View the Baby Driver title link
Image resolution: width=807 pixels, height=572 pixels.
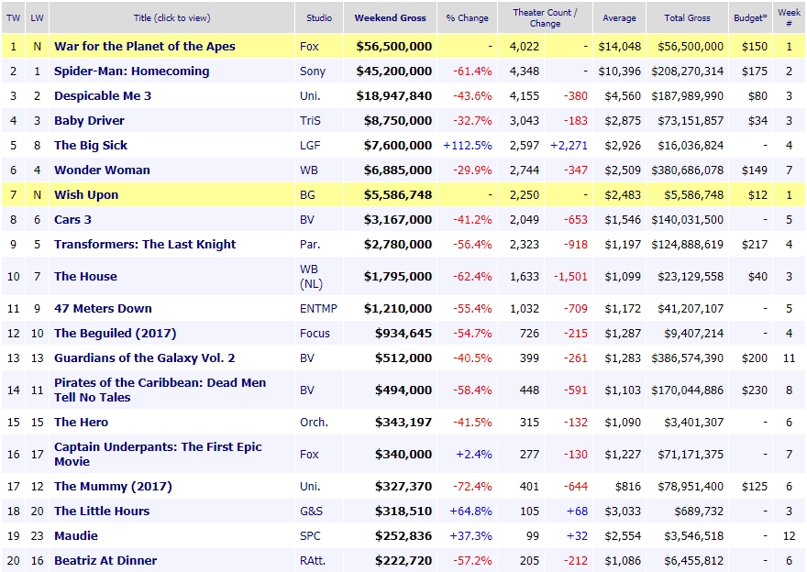pyautogui.click(x=89, y=120)
